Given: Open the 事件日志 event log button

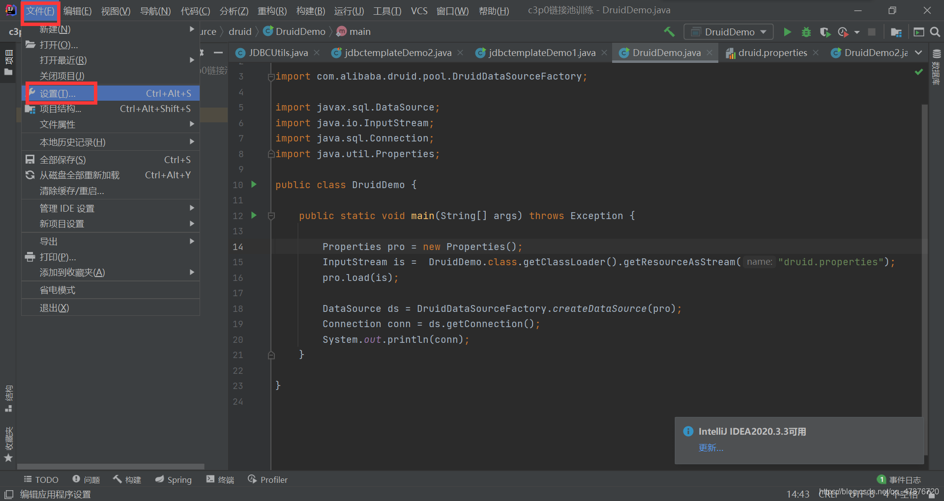Looking at the screenshot, I should point(899,479).
